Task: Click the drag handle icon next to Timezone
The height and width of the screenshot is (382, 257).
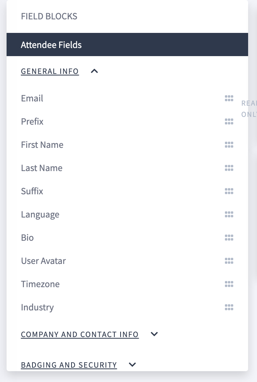Action: coord(229,284)
